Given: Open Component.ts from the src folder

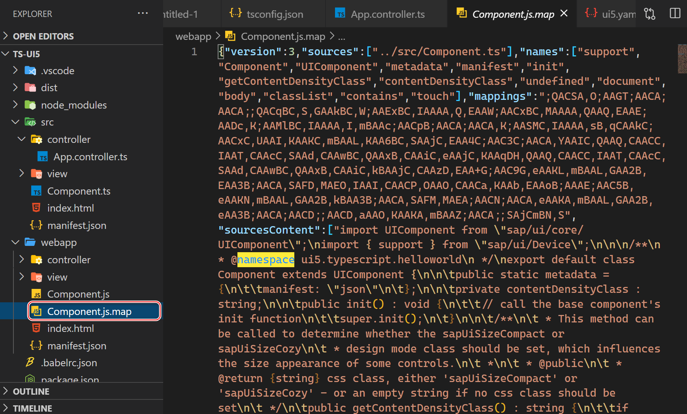Looking at the screenshot, I should click(x=81, y=191).
